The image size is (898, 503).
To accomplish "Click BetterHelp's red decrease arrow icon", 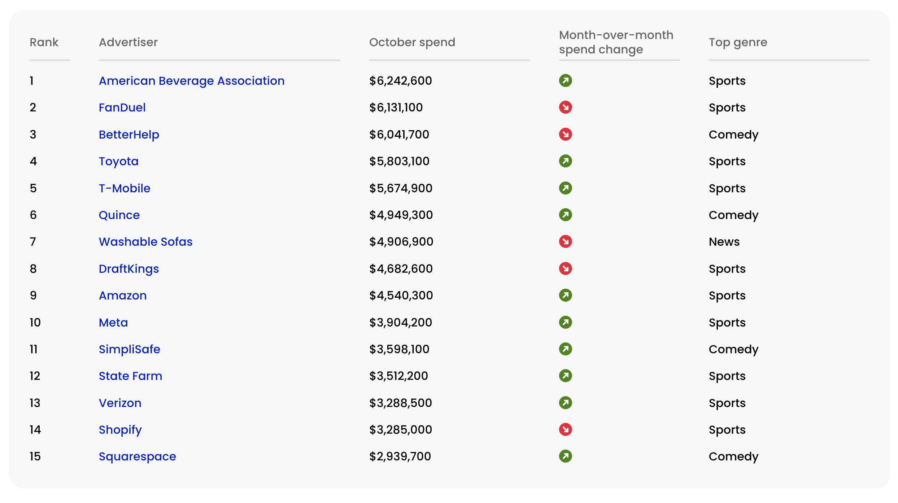I will pos(565,134).
